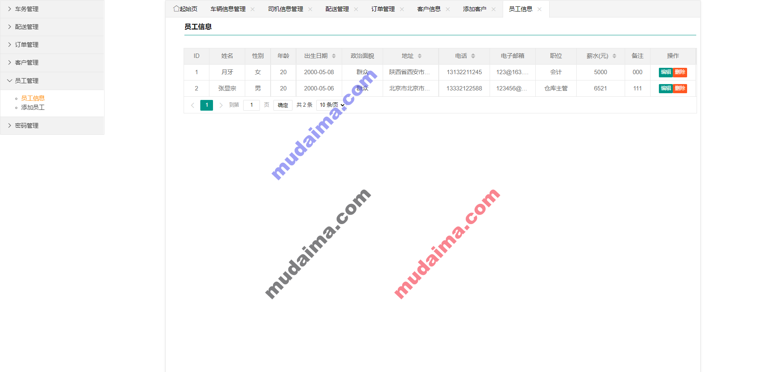Image resolution: width=763 pixels, height=372 pixels.
Task: Click the 姓名 column header
Action: (227, 56)
